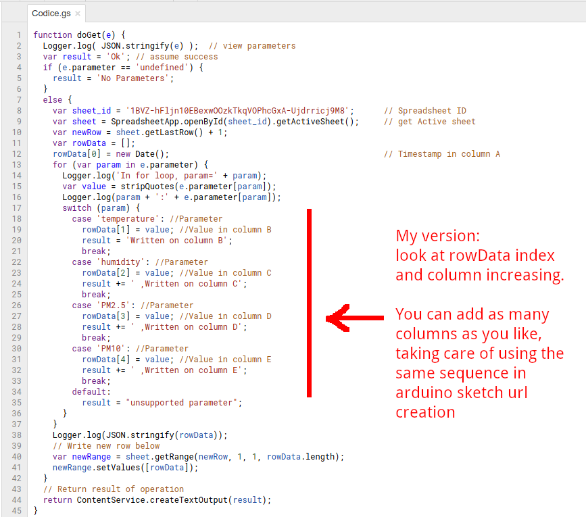Click 'rowData[4] = value;' statement
The height and width of the screenshot is (517, 586).
pos(128,360)
